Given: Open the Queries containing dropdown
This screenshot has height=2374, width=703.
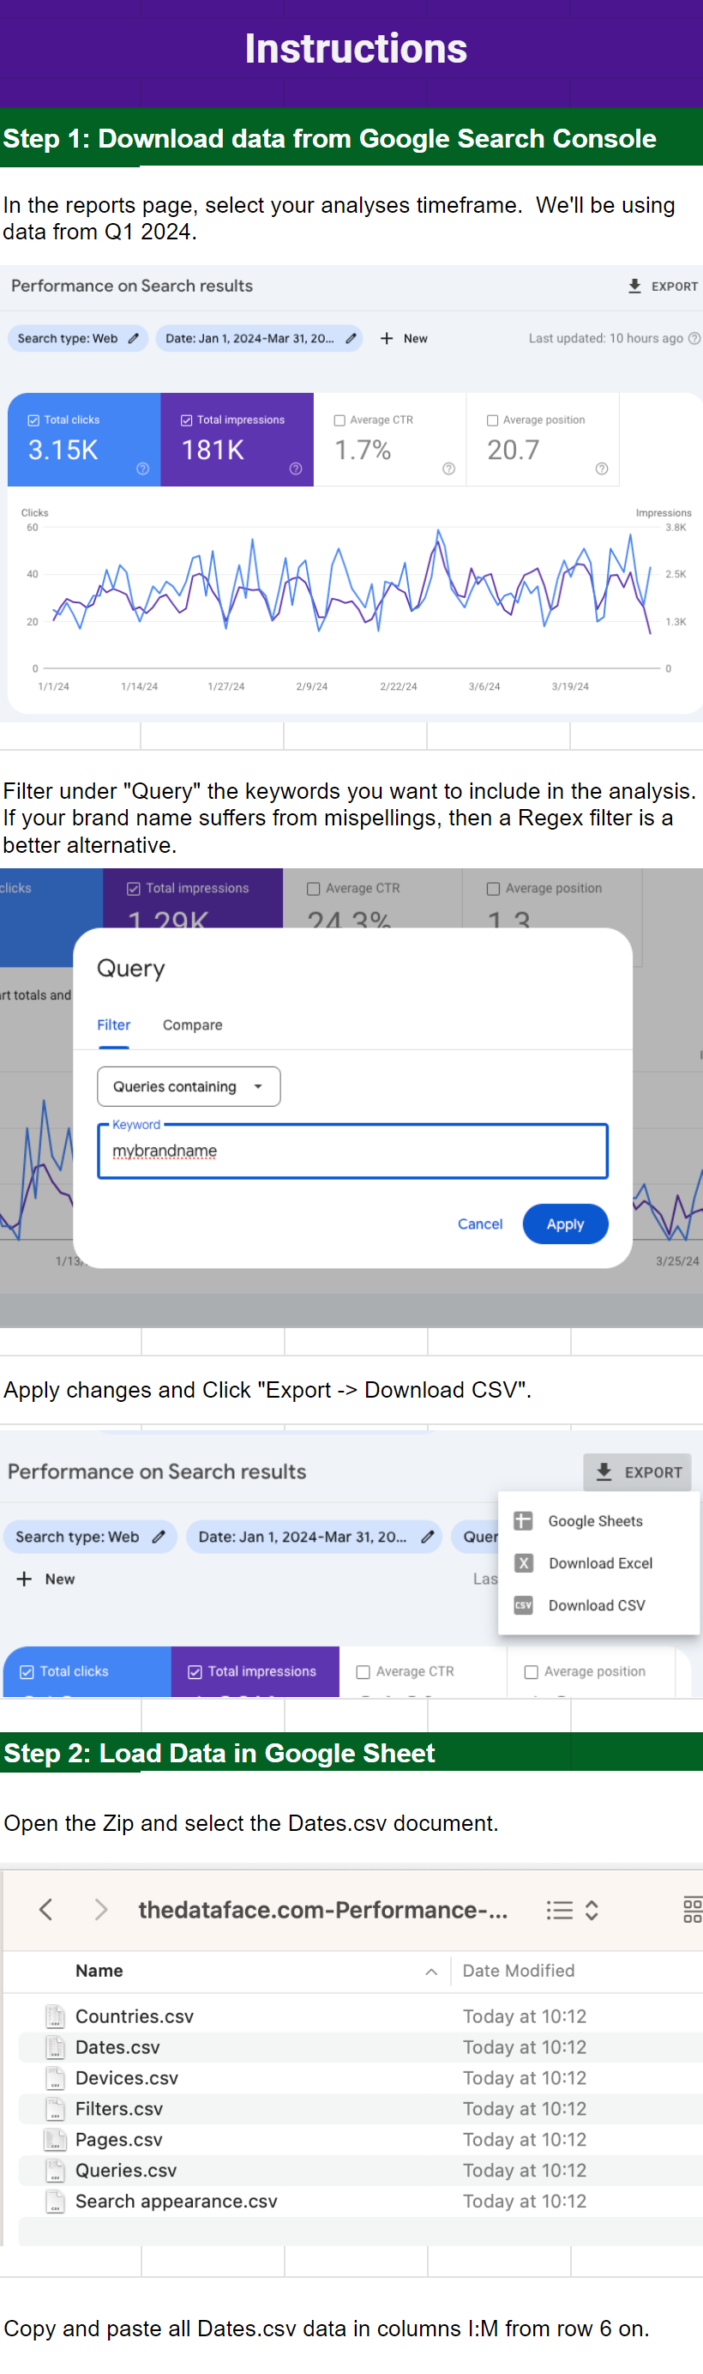Looking at the screenshot, I should [189, 1086].
